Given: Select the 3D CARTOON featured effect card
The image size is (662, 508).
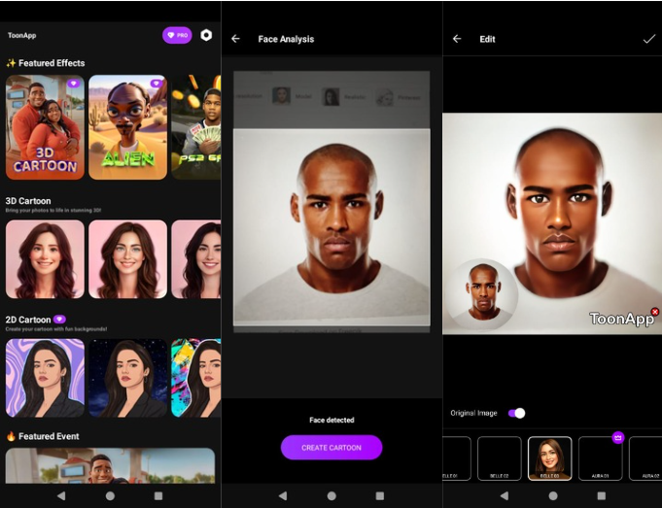Looking at the screenshot, I should [x=45, y=127].
